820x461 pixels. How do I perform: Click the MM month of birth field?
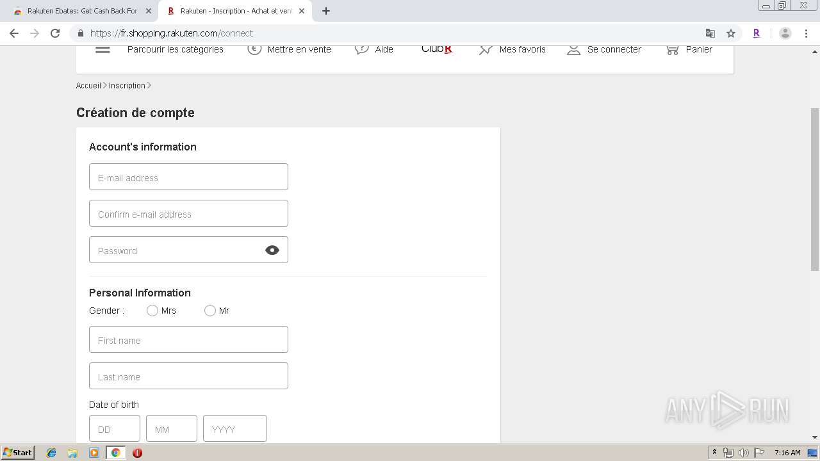click(172, 428)
